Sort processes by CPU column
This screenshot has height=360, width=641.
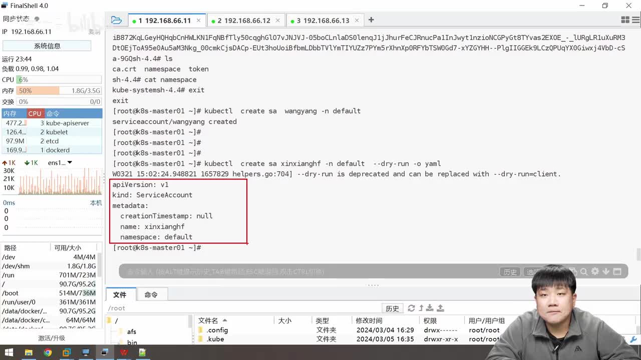click(35, 113)
